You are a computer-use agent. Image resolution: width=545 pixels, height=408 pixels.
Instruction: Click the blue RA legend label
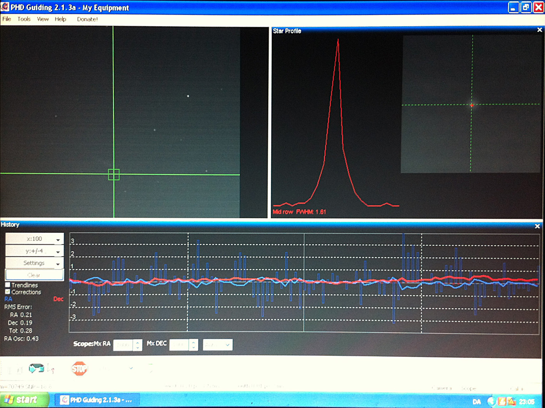pos(8,299)
